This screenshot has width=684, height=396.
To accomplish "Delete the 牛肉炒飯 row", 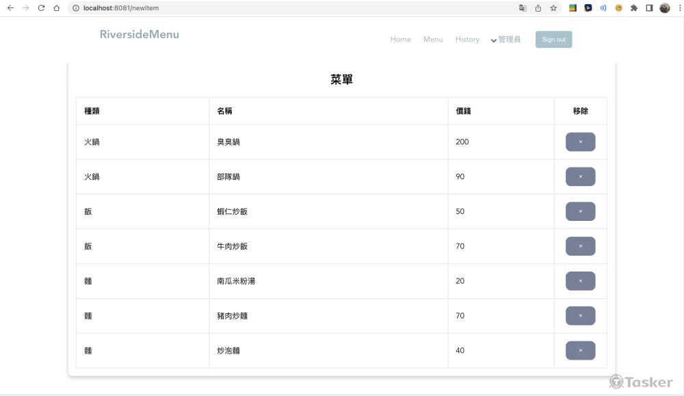I will pyautogui.click(x=580, y=246).
